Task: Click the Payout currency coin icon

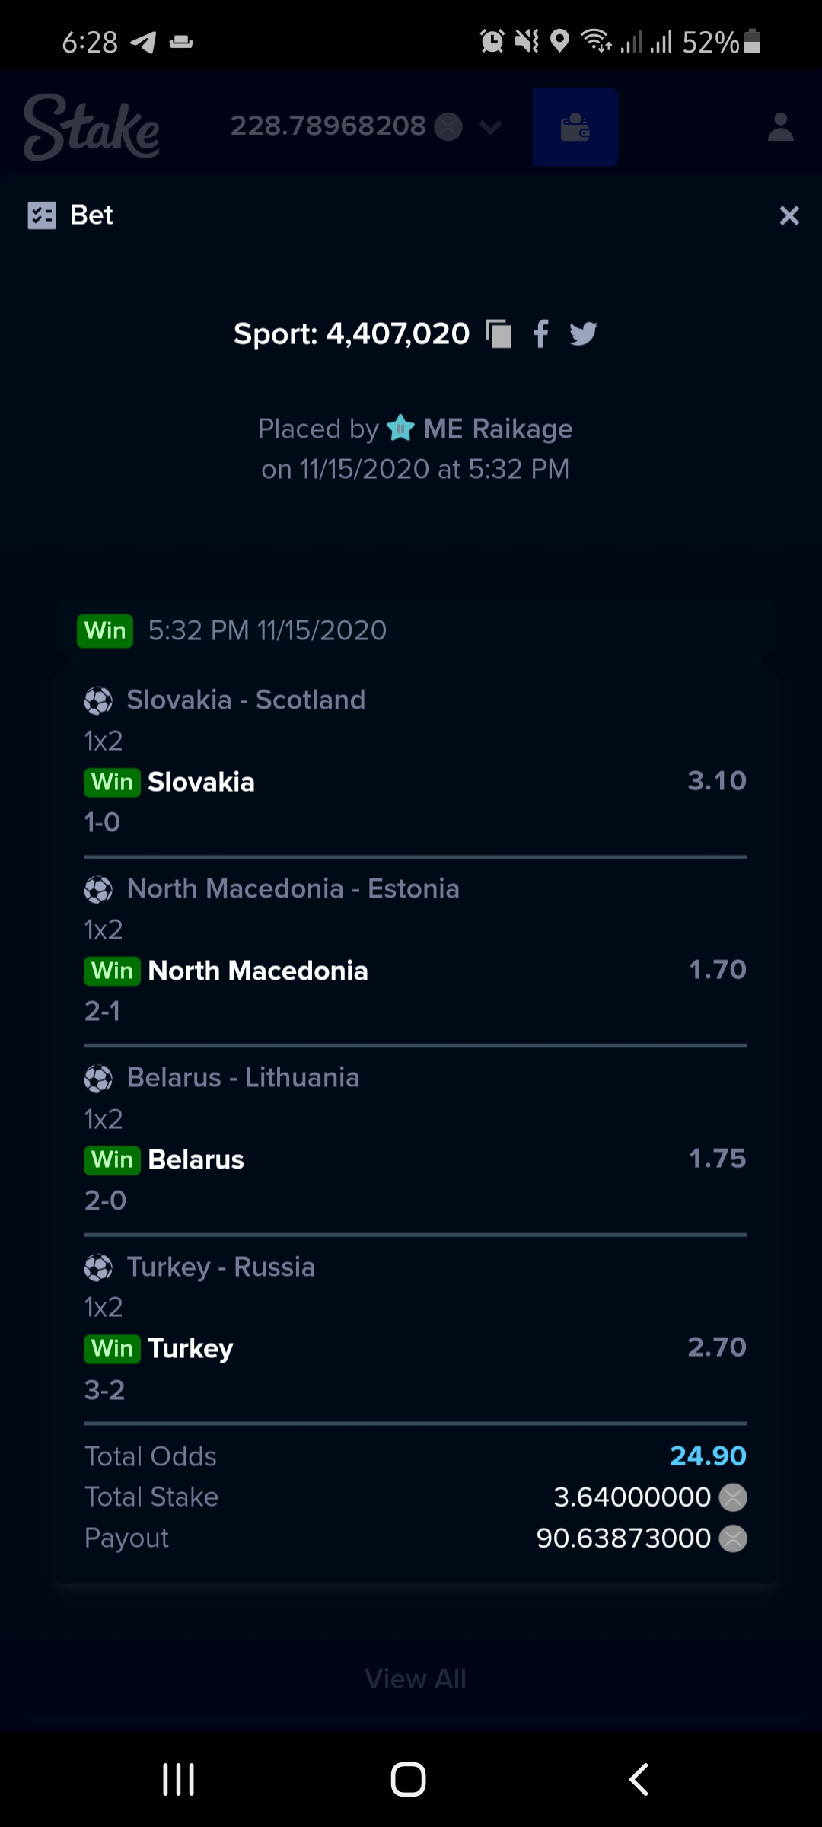Action: click(x=733, y=1538)
